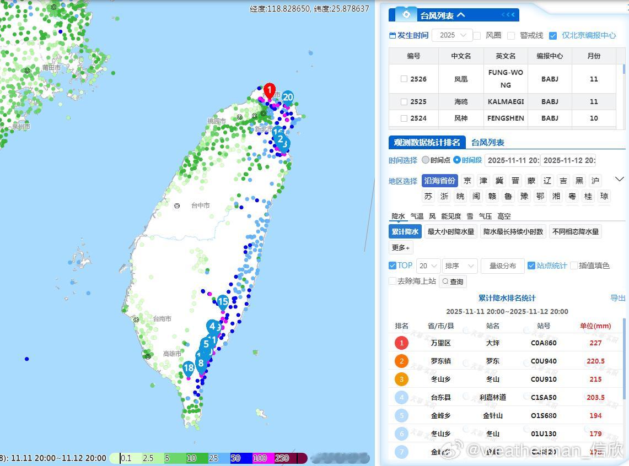Click start time field 2025-11-11 20:
629x466 pixels.
(512, 160)
